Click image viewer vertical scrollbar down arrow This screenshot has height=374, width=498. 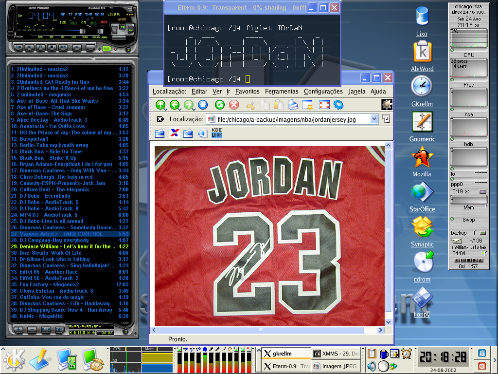pos(389,322)
